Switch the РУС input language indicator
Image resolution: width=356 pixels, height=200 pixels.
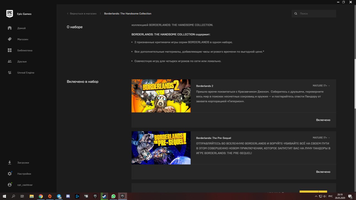point(330,196)
